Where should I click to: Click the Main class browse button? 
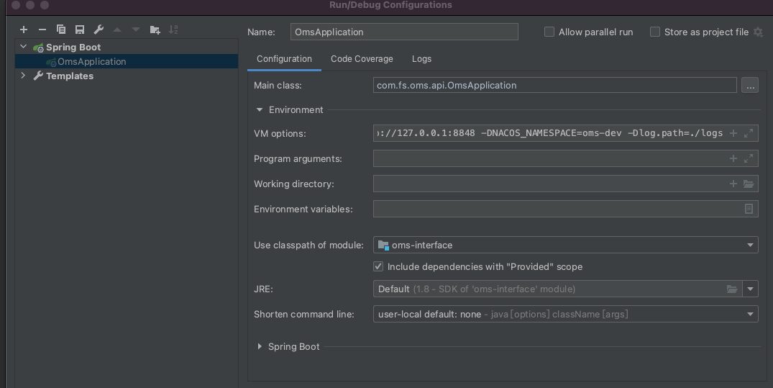(x=750, y=85)
